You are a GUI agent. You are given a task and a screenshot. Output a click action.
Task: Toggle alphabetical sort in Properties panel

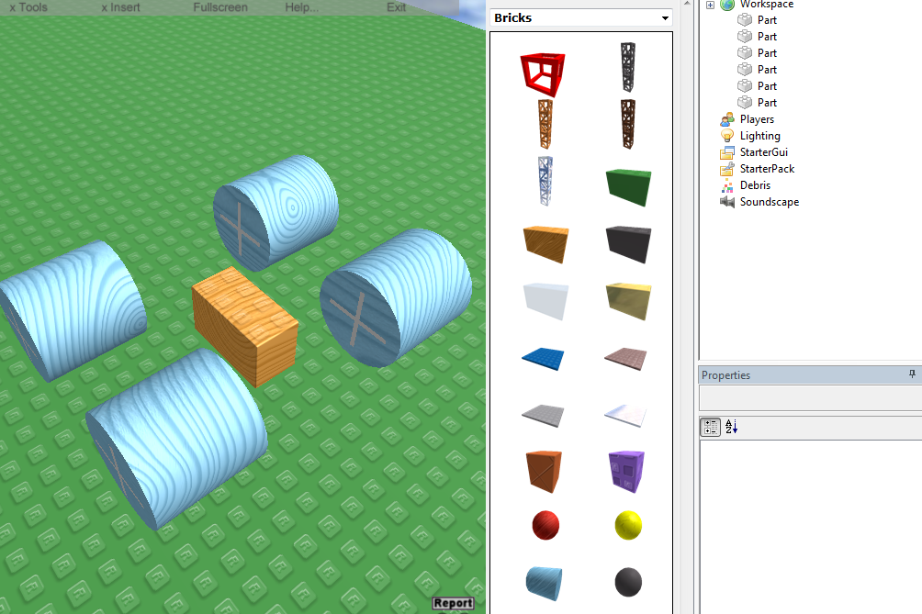(x=732, y=427)
